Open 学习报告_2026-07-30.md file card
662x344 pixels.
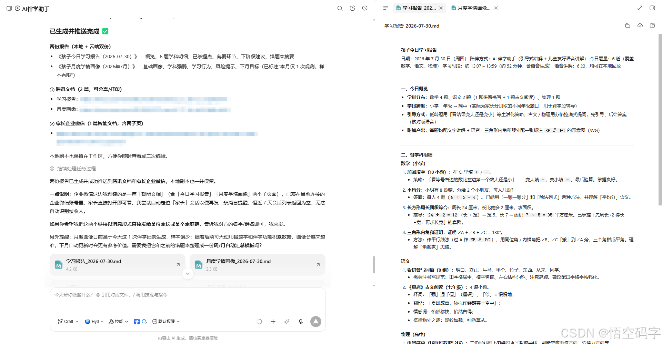click(x=118, y=265)
